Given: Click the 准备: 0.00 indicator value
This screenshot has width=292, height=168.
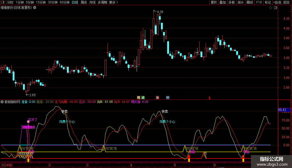Looking at the screenshot, I should tap(28, 102).
